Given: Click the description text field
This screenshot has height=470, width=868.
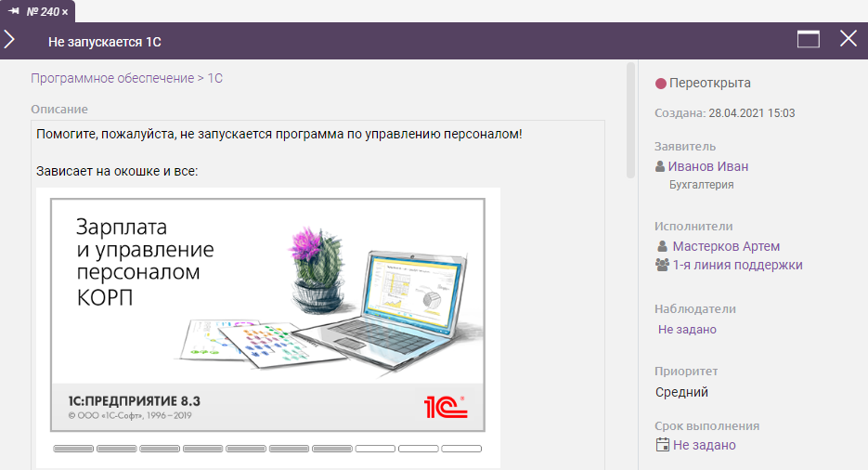Looking at the screenshot, I should tap(317, 295).
